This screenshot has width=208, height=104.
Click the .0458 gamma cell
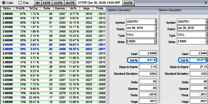[62, 49]
